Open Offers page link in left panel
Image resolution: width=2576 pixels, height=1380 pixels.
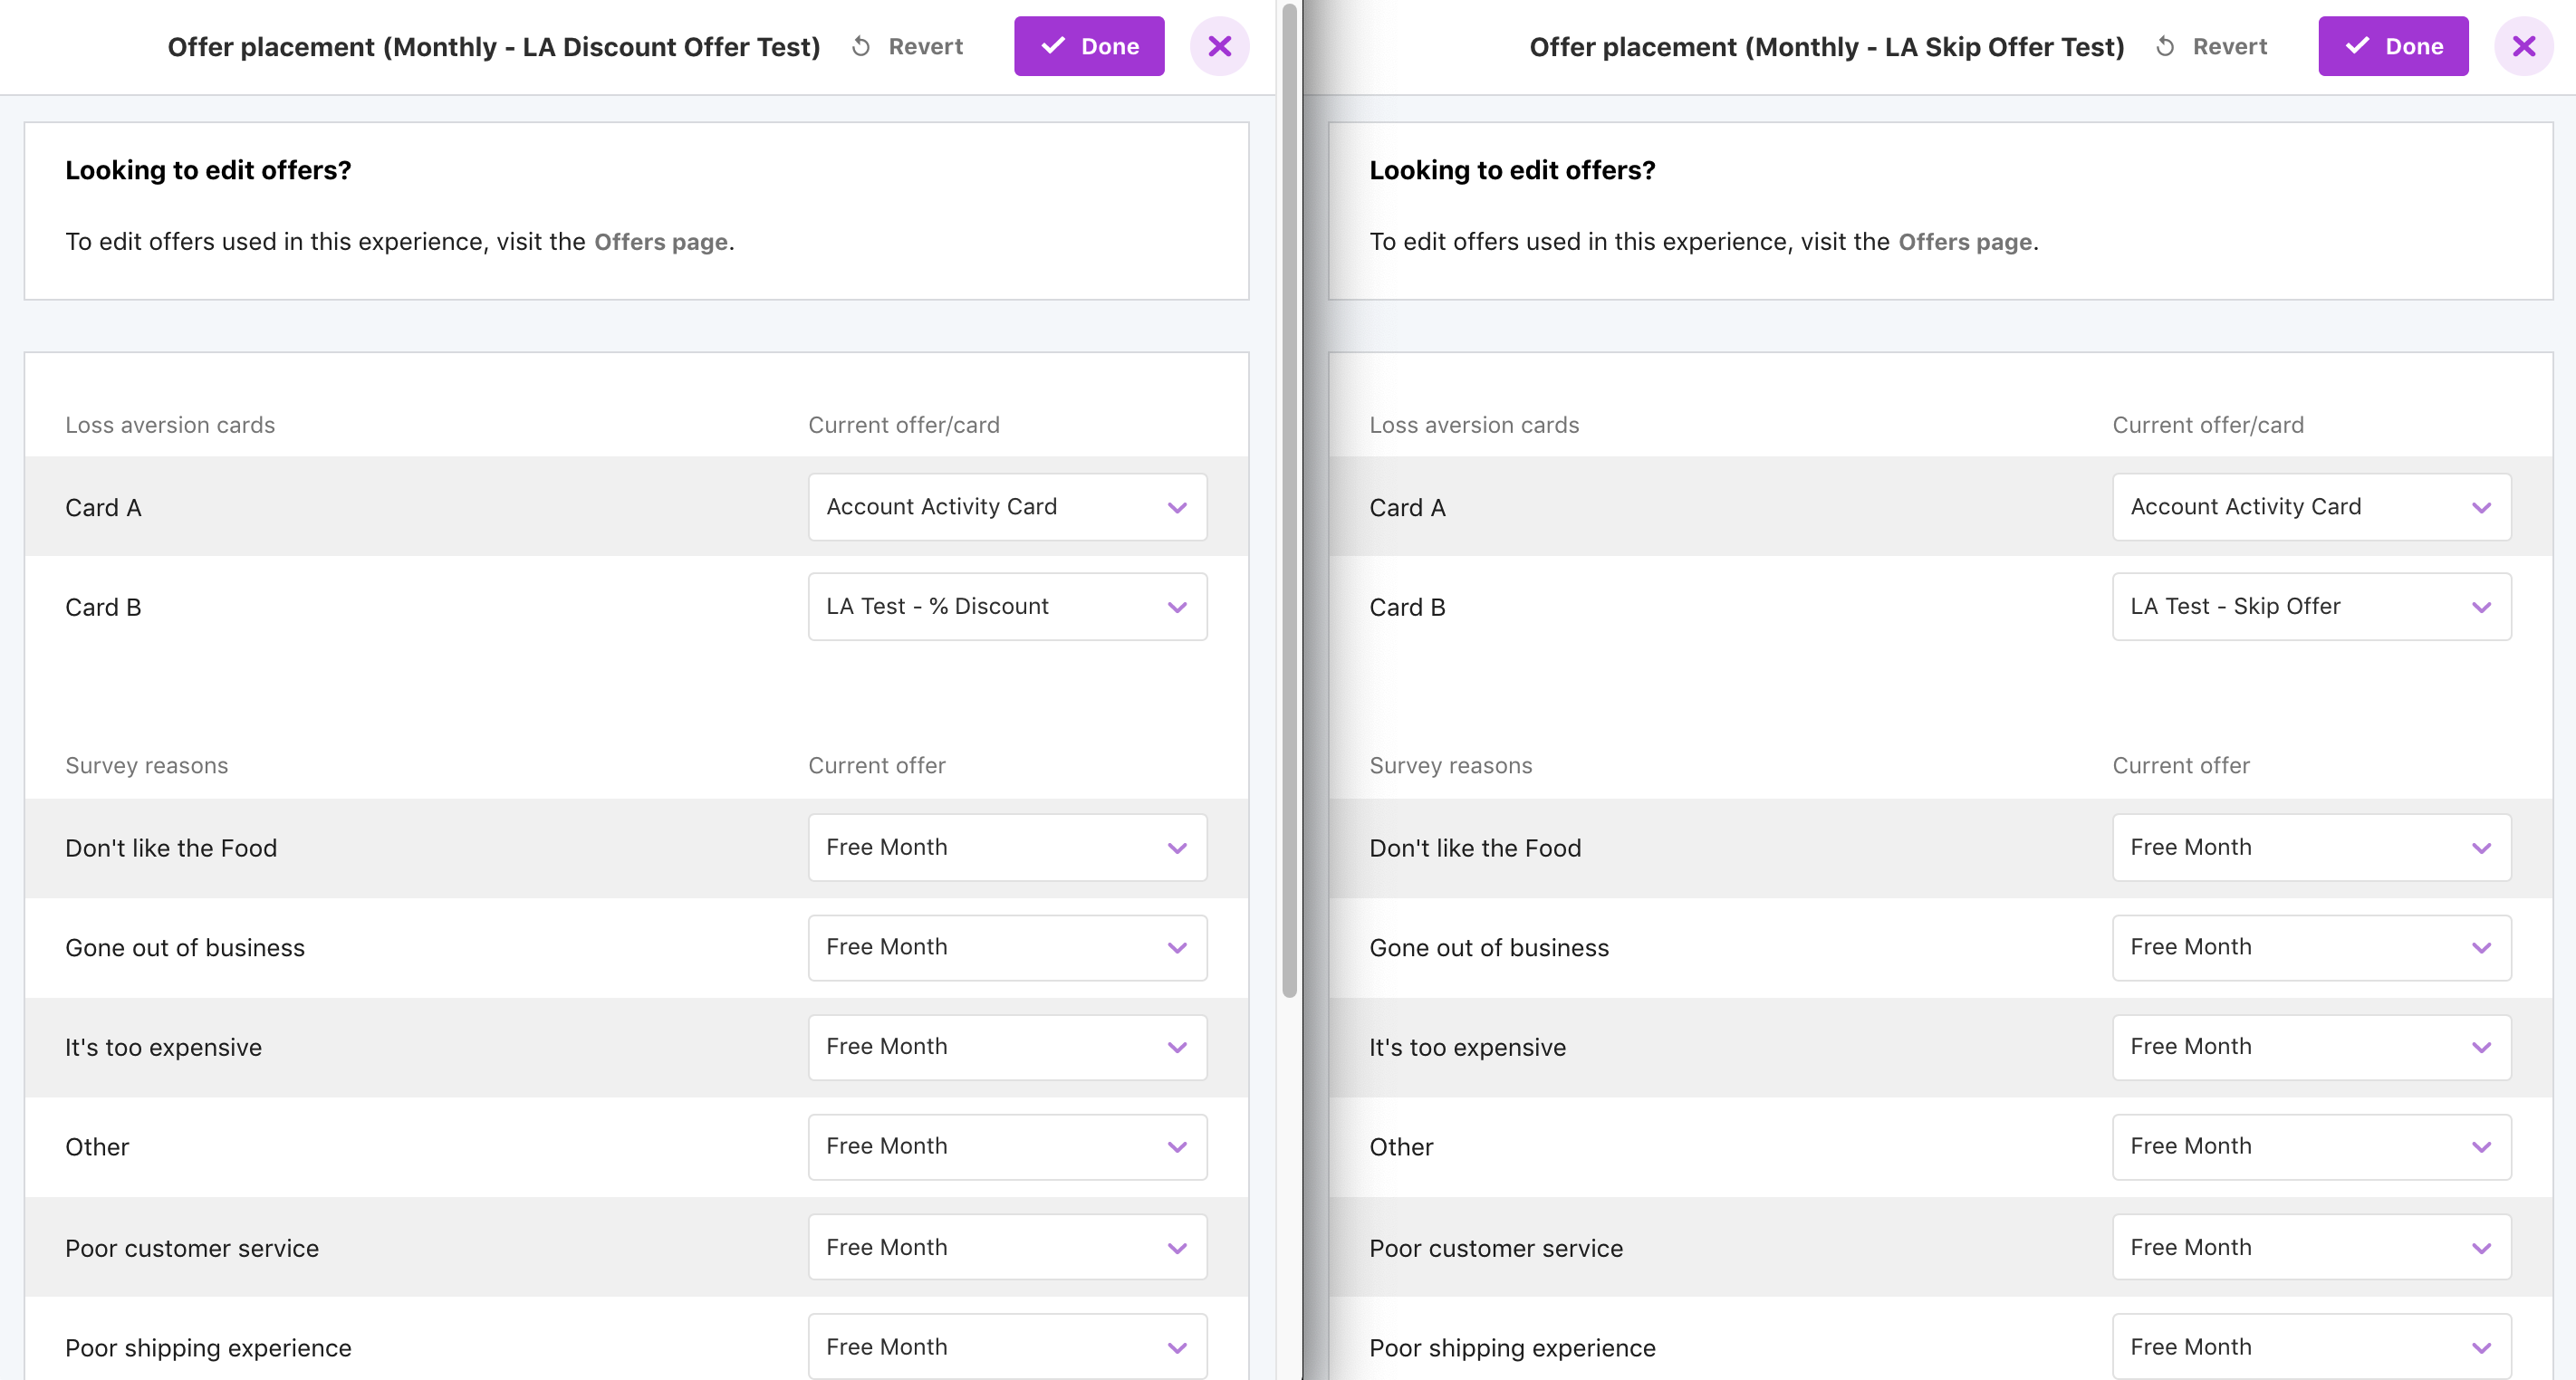click(660, 242)
